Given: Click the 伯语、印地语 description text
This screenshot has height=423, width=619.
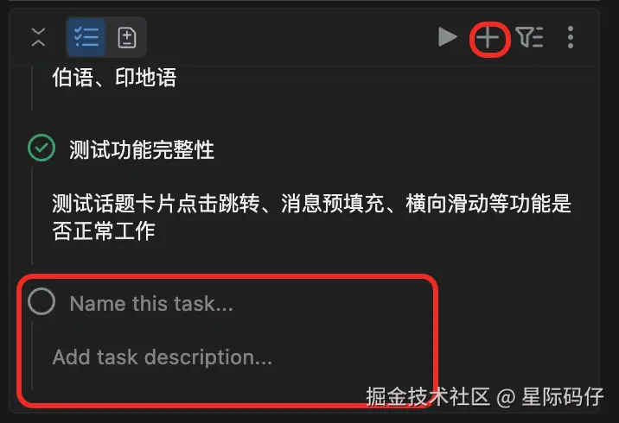Looking at the screenshot, I should coord(114,78).
